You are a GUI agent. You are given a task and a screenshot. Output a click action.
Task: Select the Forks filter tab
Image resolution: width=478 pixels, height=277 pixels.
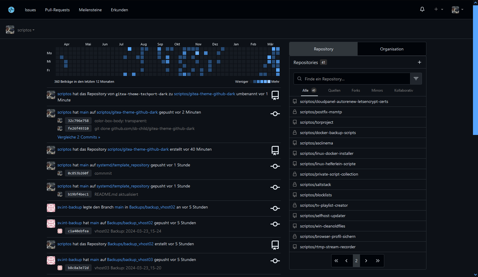point(356,90)
